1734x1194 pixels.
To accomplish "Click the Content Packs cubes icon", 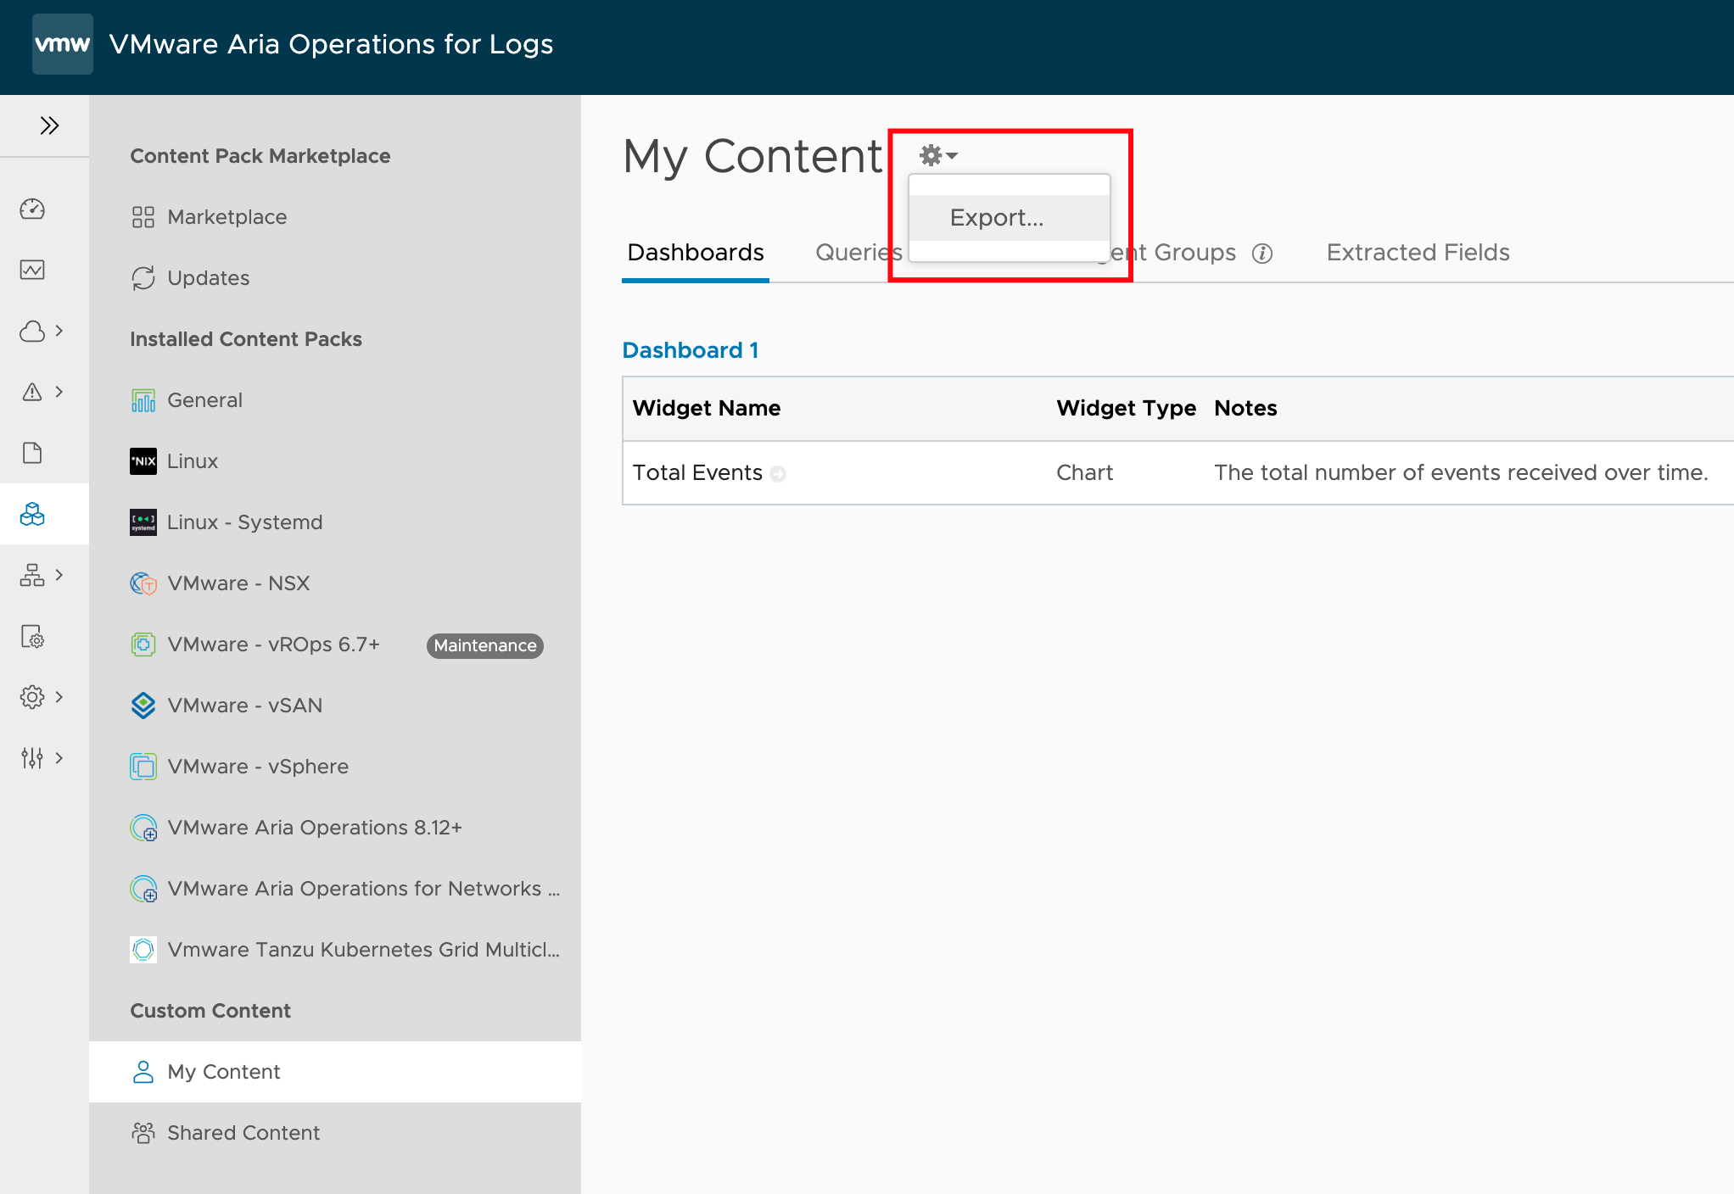I will (x=32, y=514).
